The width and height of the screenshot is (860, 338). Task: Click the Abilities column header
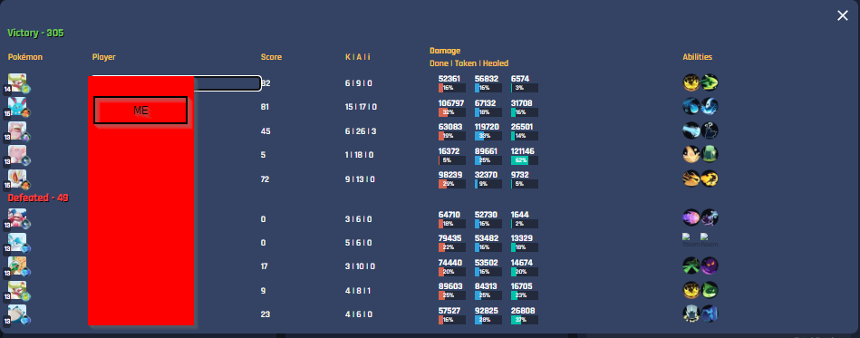point(697,57)
